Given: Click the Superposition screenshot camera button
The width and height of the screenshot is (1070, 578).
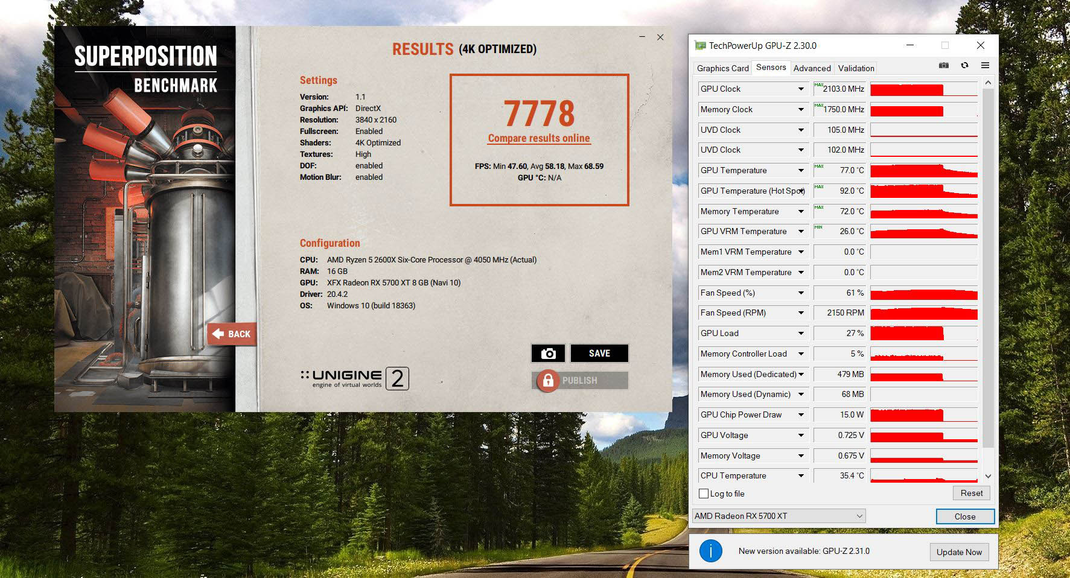Looking at the screenshot, I should pos(548,354).
